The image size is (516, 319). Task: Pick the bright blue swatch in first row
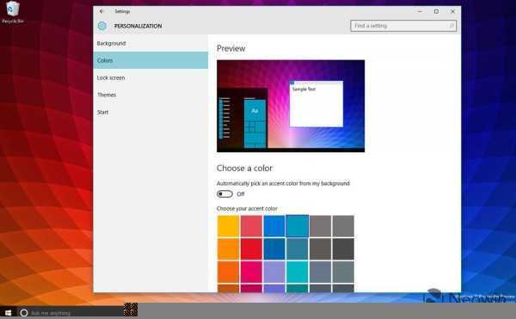[x=274, y=226]
